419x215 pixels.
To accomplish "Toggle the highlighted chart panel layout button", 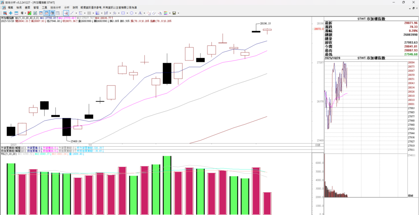I will click(x=47, y=13).
